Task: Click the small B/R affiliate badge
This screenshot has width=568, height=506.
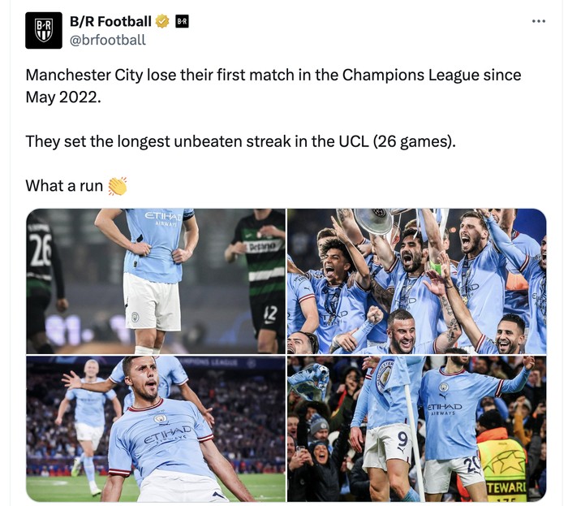Action: [182, 21]
